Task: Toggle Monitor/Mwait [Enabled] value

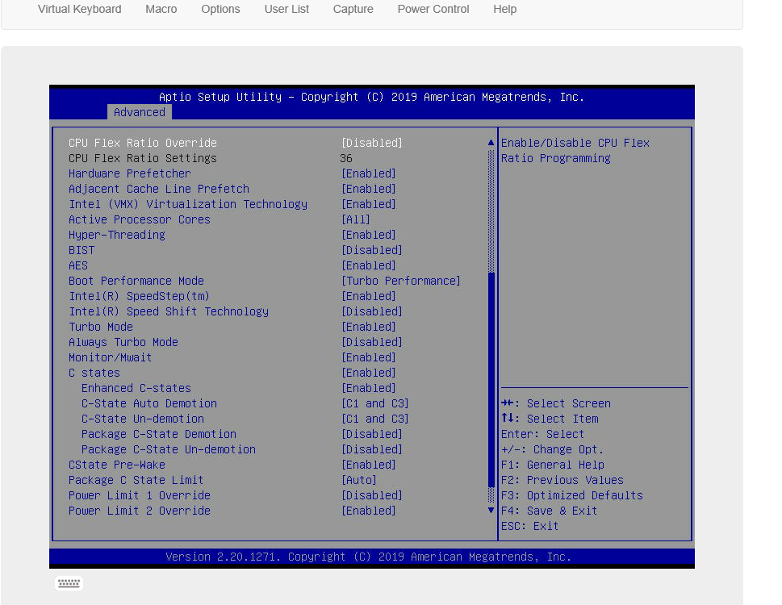Action: point(369,357)
